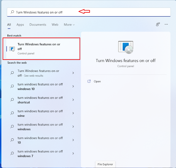Viewport: 176px width, 168px height.
Task: Click 'Turn Windows features on or off' preview title
Action: [126, 61]
